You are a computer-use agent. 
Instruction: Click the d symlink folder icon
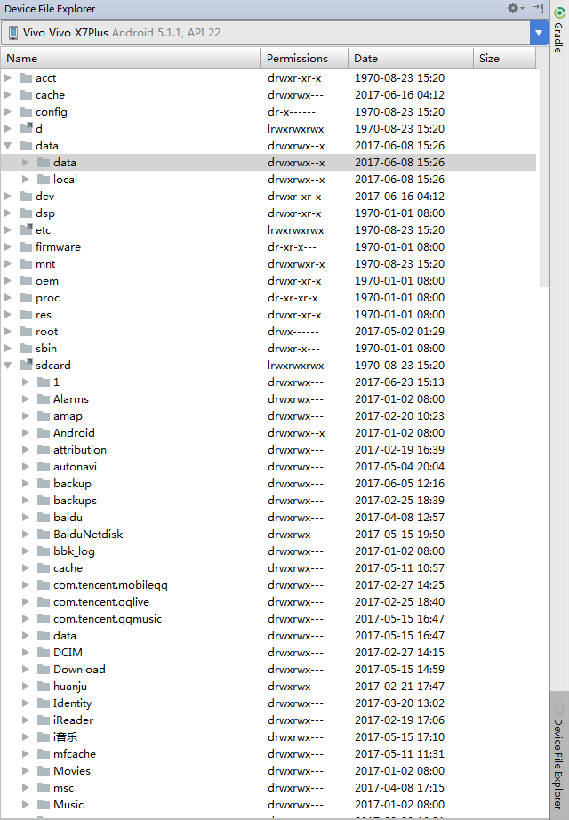(x=26, y=128)
